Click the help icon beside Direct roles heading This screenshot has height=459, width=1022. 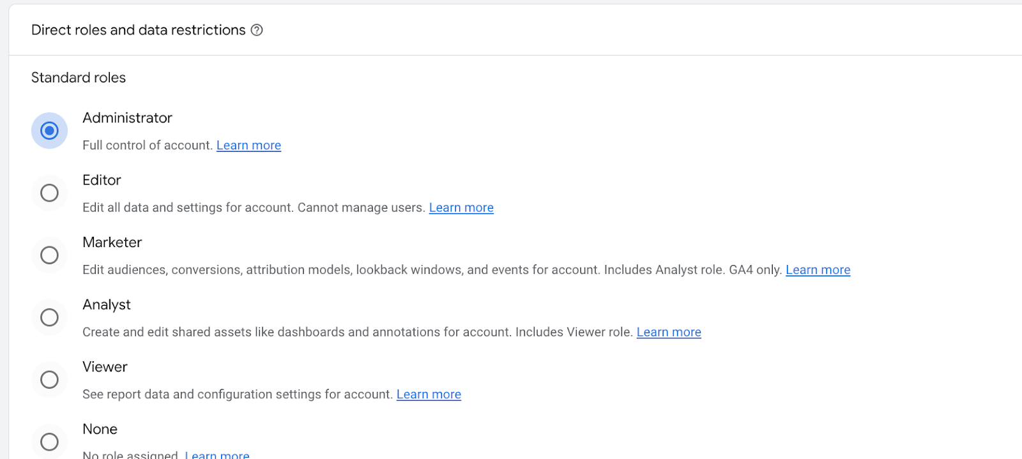click(257, 30)
